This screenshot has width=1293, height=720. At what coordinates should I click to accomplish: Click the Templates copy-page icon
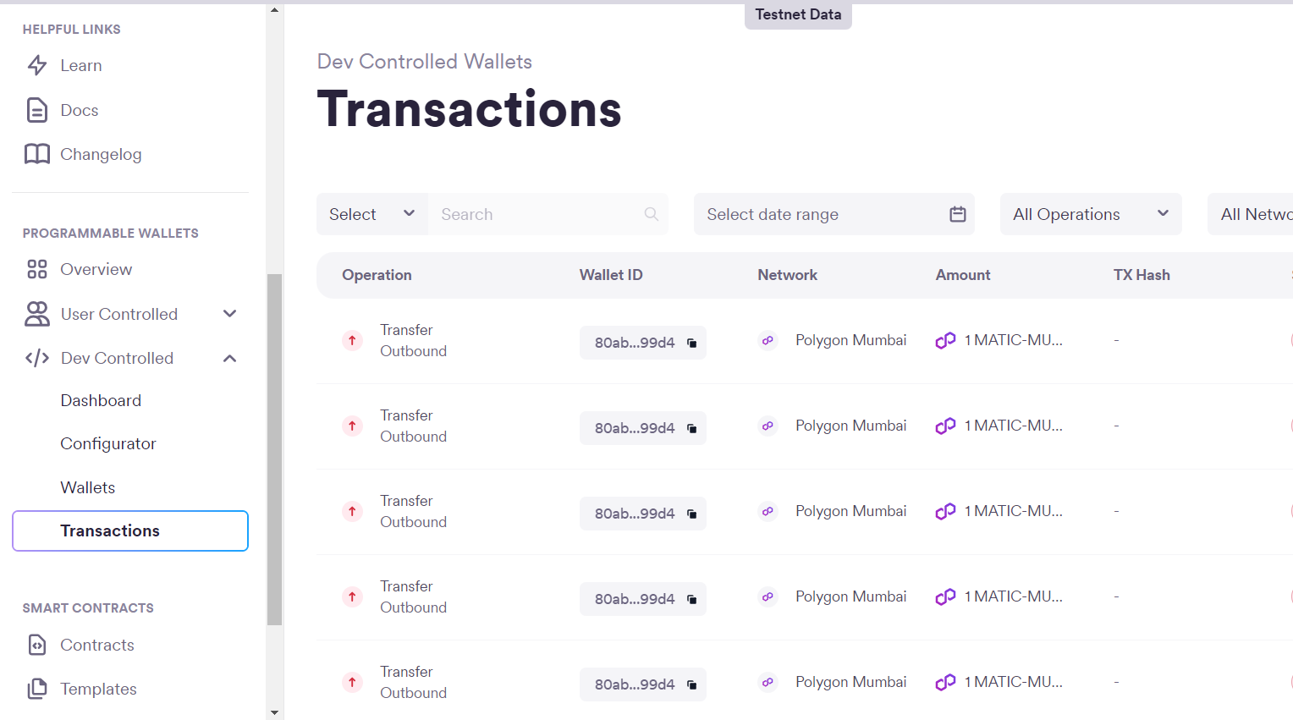click(35, 689)
